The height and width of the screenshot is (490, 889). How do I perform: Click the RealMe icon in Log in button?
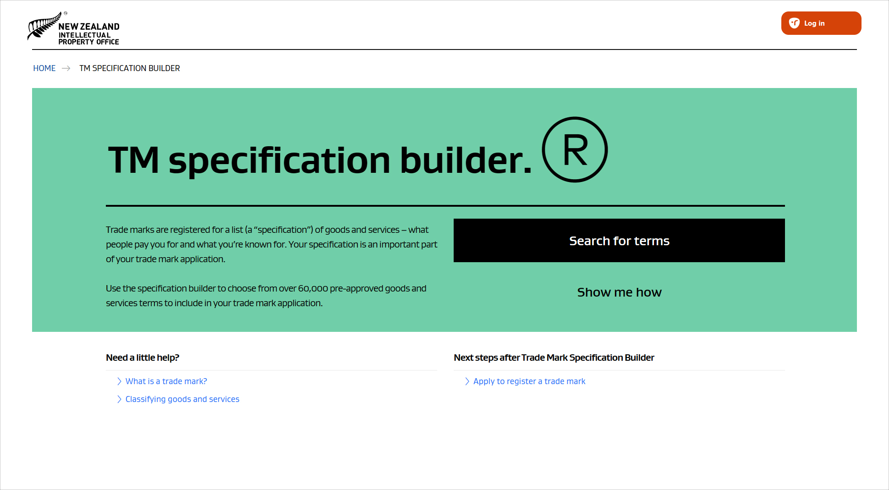point(794,23)
